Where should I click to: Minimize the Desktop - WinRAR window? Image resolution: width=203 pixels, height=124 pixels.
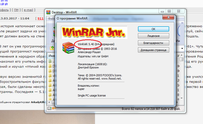tap(162, 11)
